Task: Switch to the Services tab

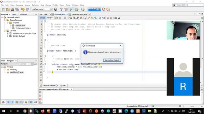Action: coord(23,15)
